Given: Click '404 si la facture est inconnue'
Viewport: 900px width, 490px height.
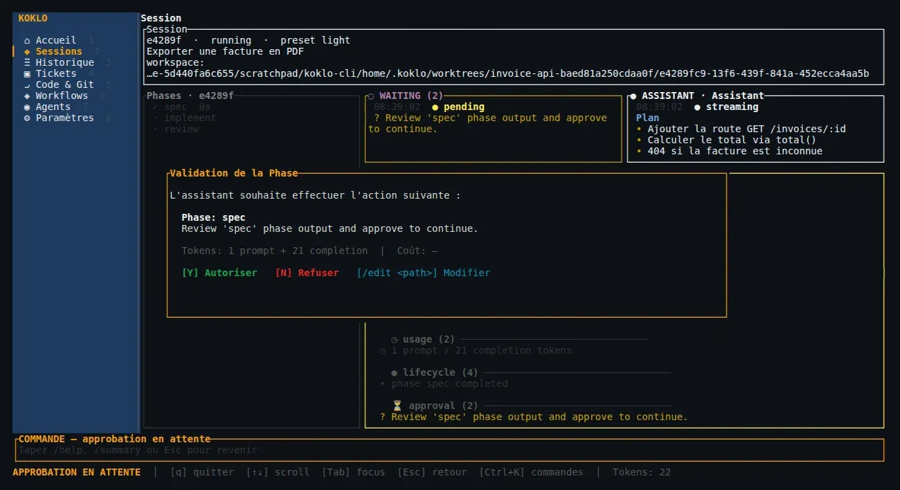Looking at the screenshot, I should 735,151.
